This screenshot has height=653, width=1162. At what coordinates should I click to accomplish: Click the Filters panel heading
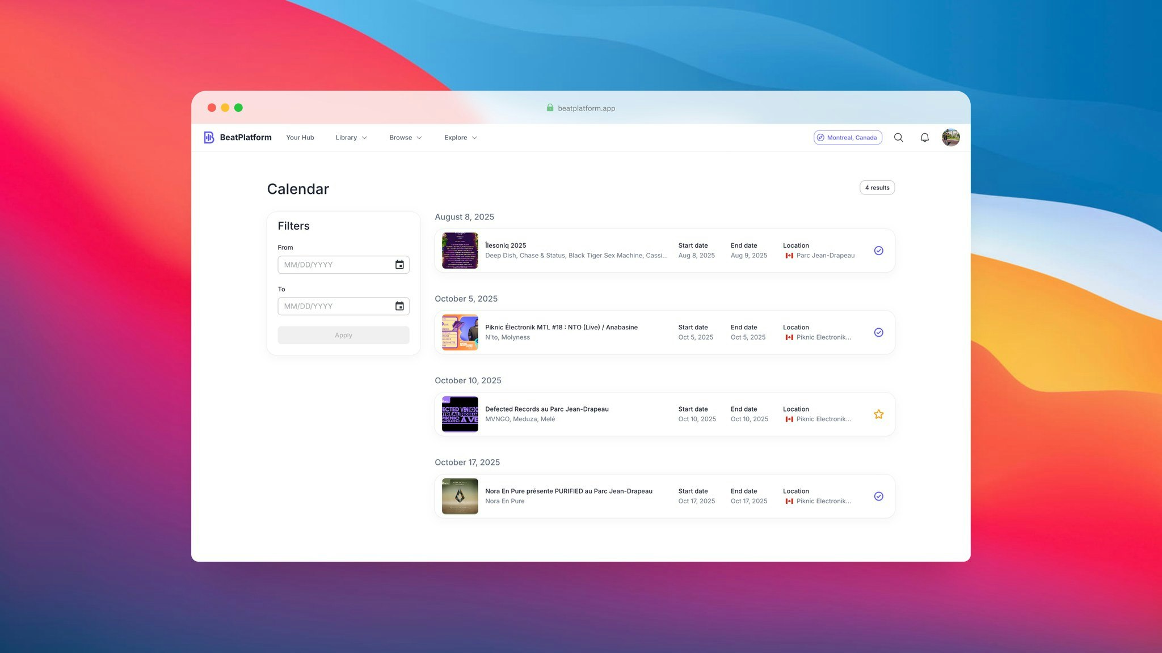(x=293, y=226)
